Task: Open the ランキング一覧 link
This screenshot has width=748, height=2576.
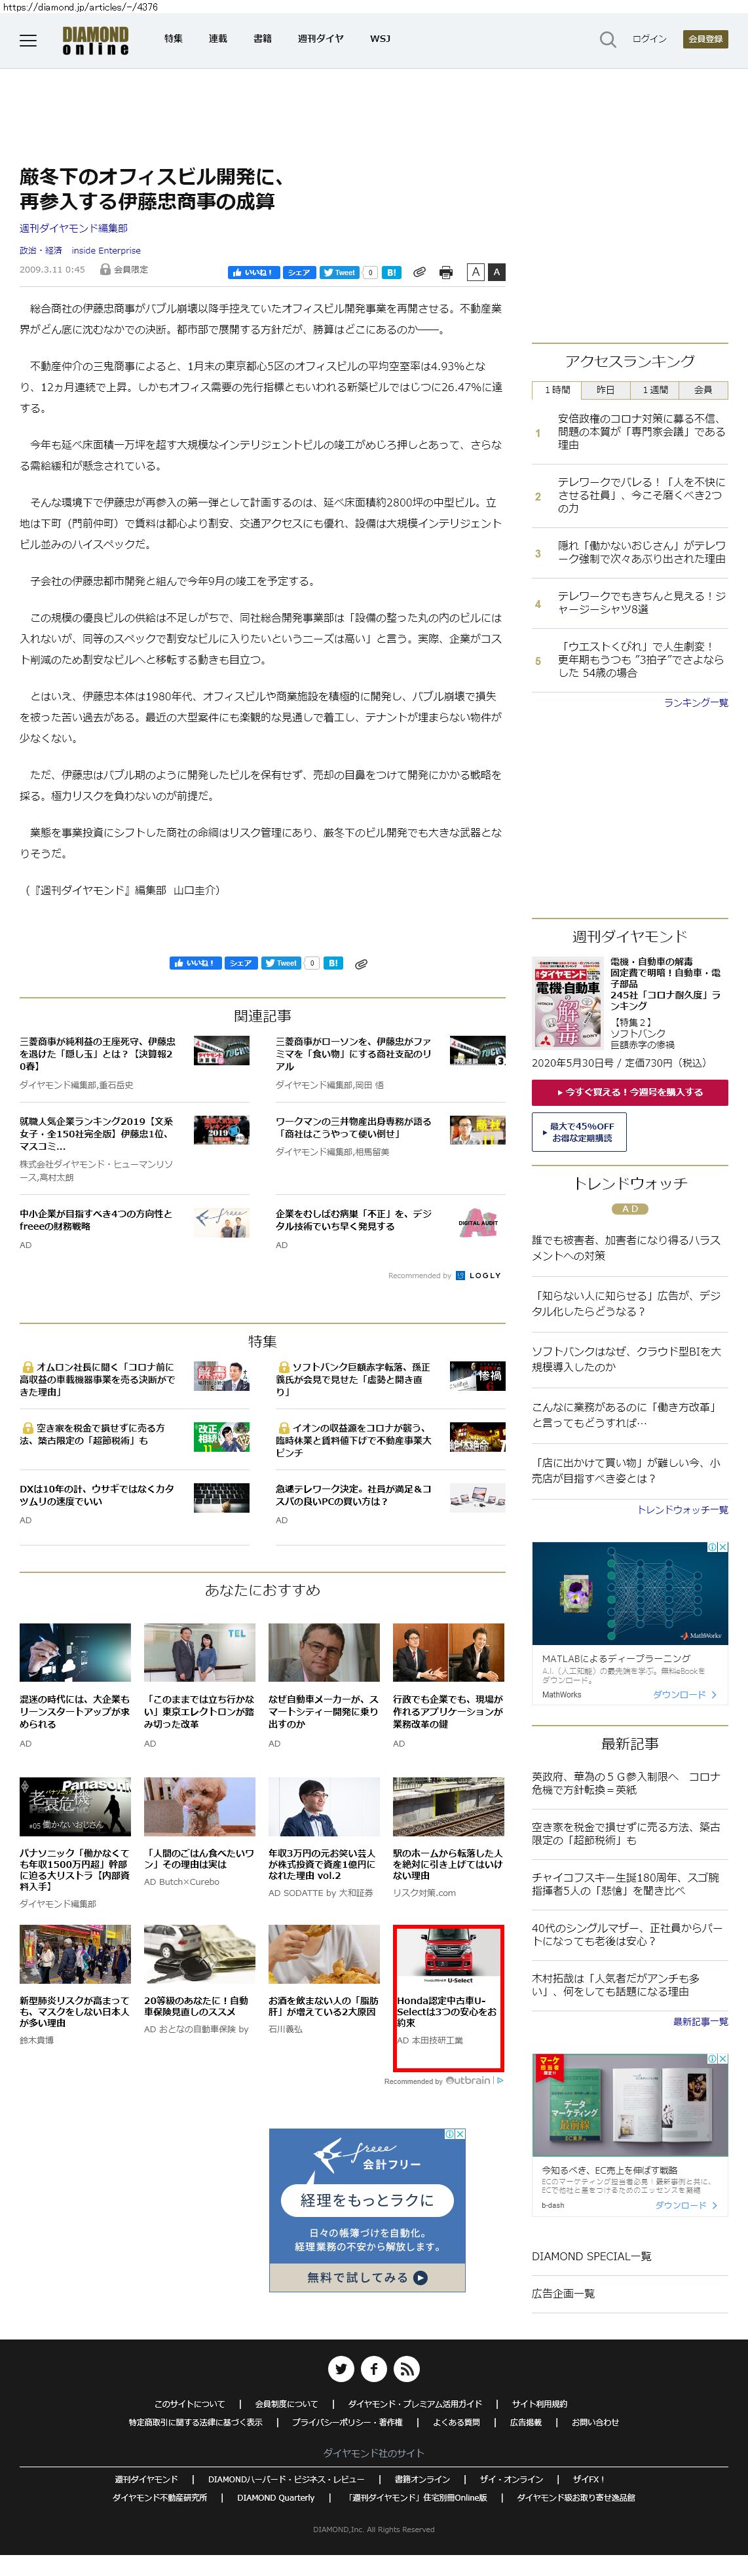Action: coord(696,703)
